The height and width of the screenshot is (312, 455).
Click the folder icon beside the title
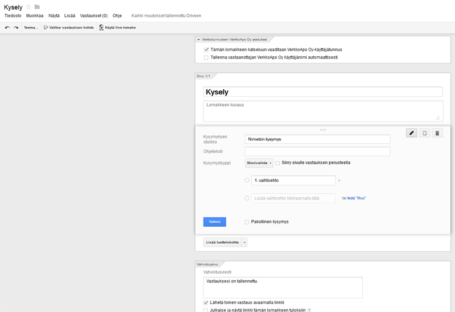(x=37, y=7)
